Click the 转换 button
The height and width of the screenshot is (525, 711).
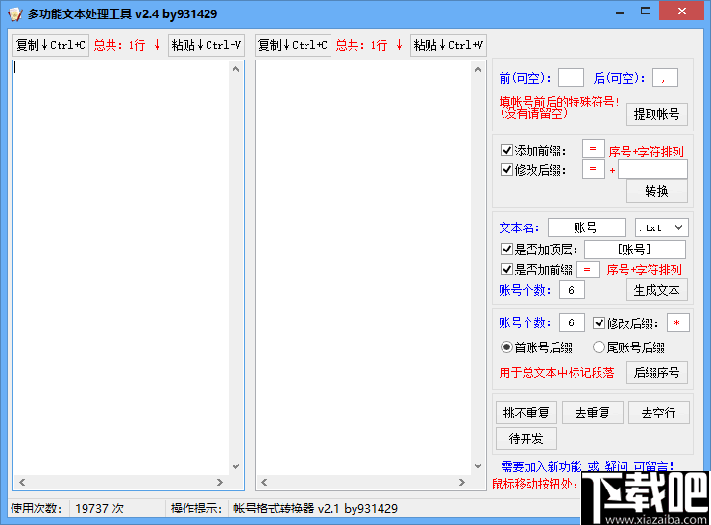pos(656,191)
